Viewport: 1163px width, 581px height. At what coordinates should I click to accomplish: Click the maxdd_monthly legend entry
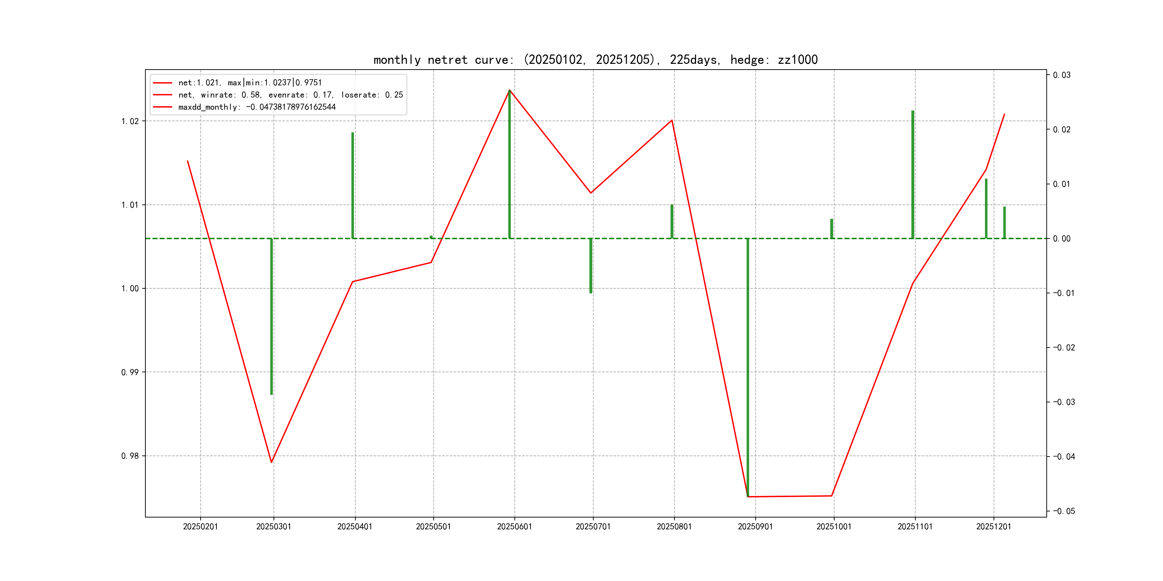(x=256, y=107)
